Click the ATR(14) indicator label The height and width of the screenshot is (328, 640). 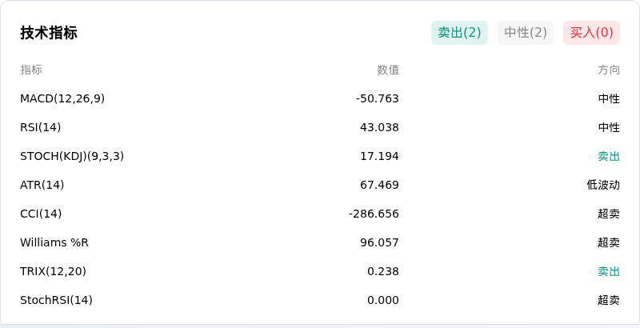(x=42, y=185)
